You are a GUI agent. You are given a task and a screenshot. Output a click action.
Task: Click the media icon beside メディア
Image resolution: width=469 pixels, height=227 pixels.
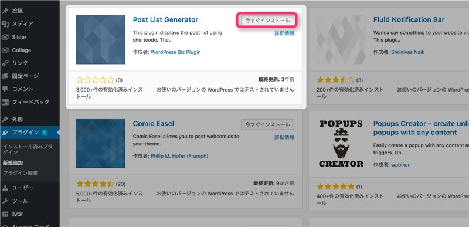tap(5, 24)
